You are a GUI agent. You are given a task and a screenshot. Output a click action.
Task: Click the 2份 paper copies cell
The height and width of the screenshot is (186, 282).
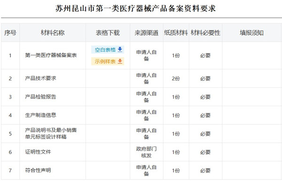pyautogui.click(x=176, y=78)
